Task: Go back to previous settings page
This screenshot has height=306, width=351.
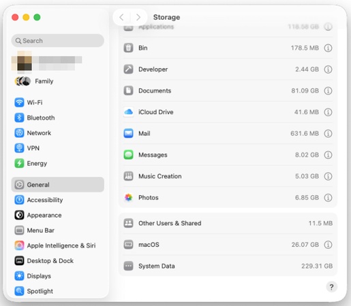Action: pyautogui.click(x=121, y=17)
